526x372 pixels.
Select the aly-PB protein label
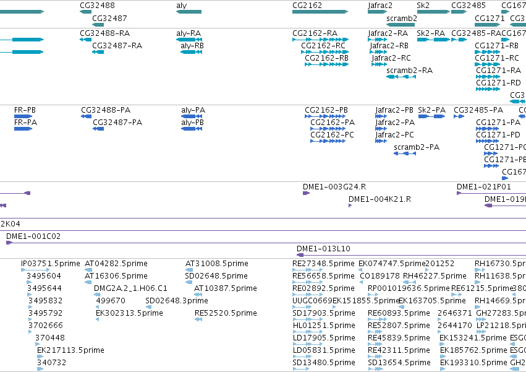pos(193,123)
